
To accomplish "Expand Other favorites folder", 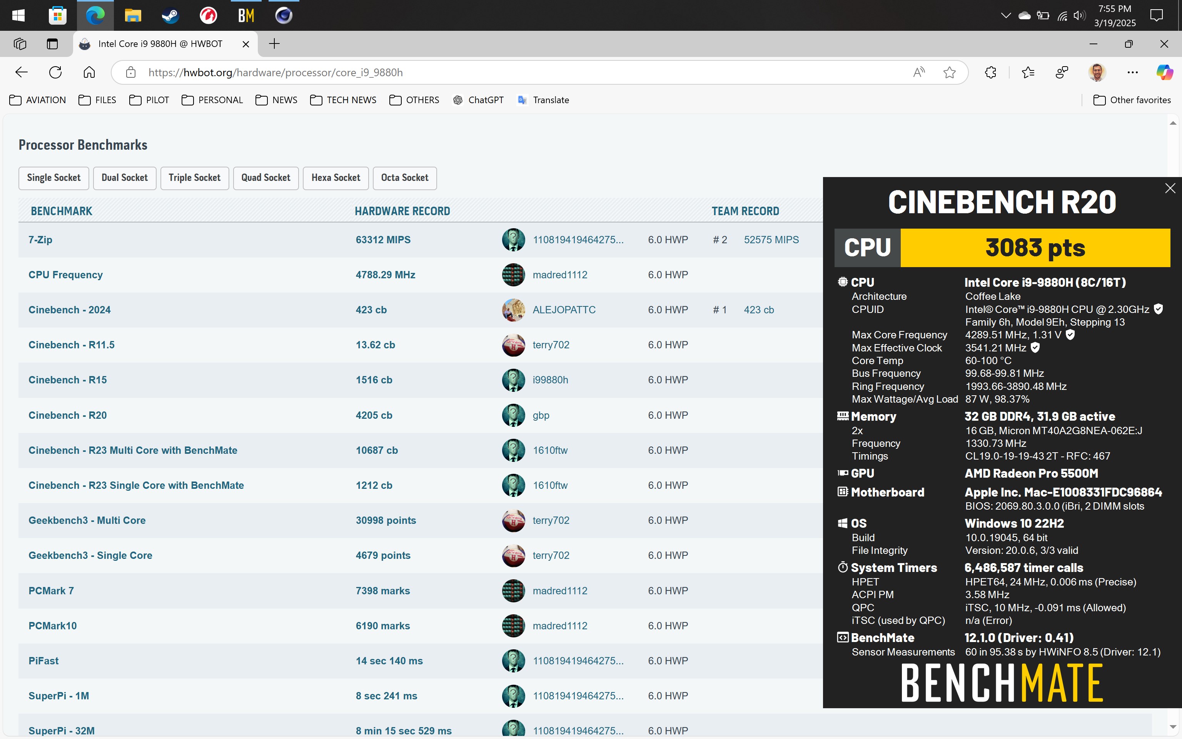I will click(1132, 100).
